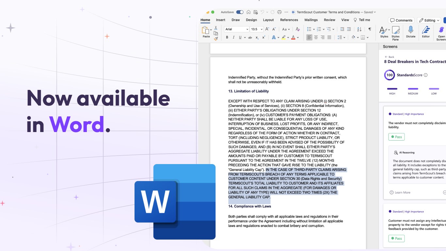Image resolution: width=446 pixels, height=251 pixels.
Task: Increase paragraph indent
Action: point(349,29)
